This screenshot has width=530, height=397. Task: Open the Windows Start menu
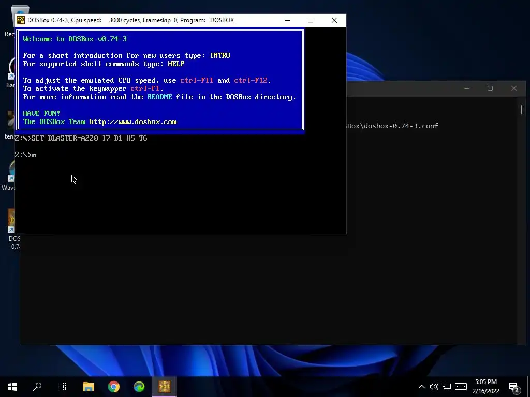point(12,386)
